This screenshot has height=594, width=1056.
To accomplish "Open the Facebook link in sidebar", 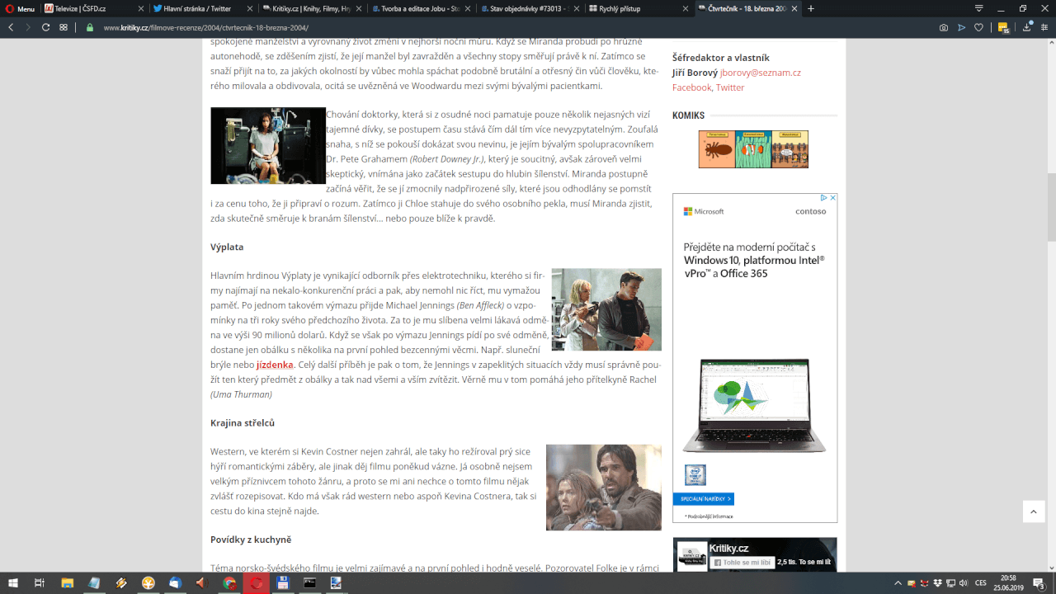I will pos(691,87).
